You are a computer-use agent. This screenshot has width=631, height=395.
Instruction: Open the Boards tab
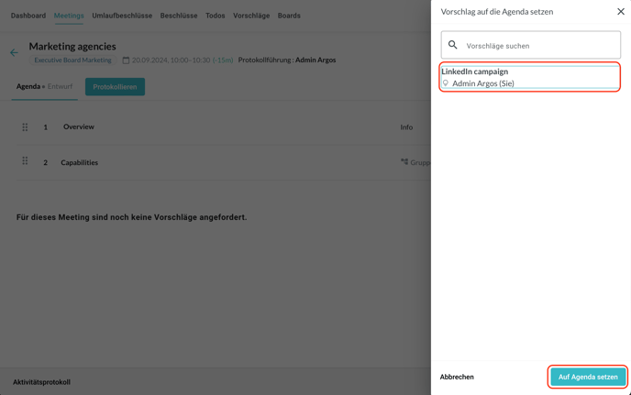point(289,16)
